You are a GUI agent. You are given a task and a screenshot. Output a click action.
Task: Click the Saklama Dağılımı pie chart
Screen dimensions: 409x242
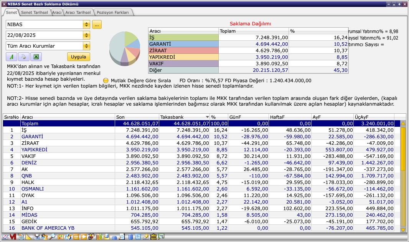[x=125, y=48]
